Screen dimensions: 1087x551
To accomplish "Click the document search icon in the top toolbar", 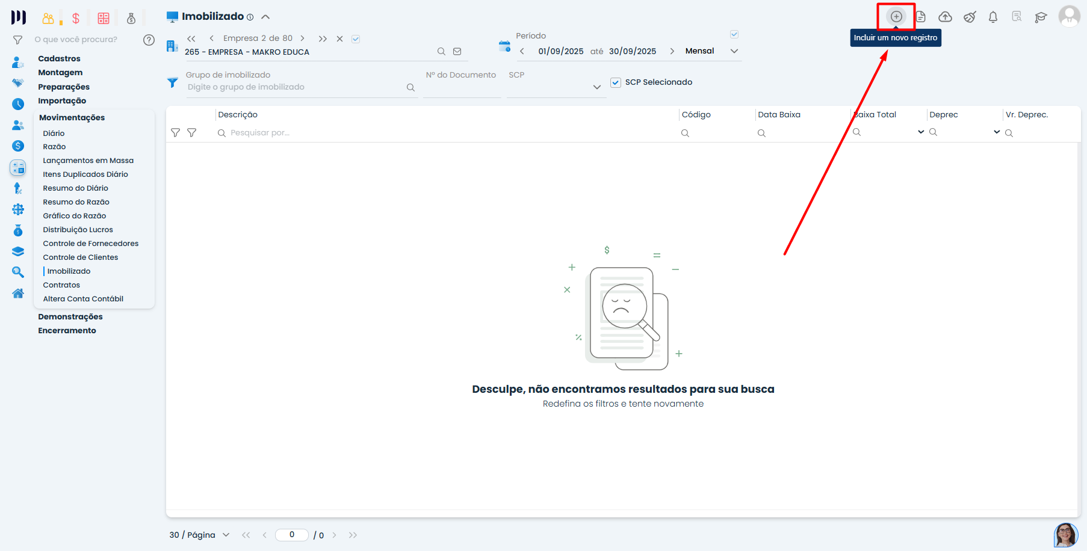I will [x=1017, y=16].
